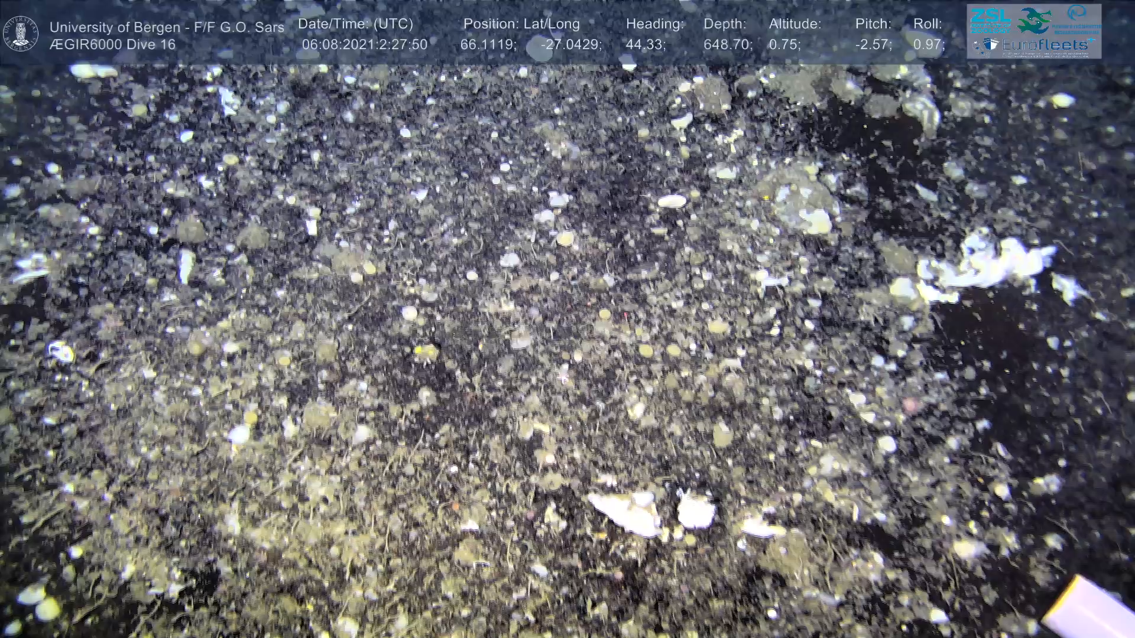The image size is (1135, 638).
Task: Click the green-blue fish swirl logo
Action: coord(1034,21)
